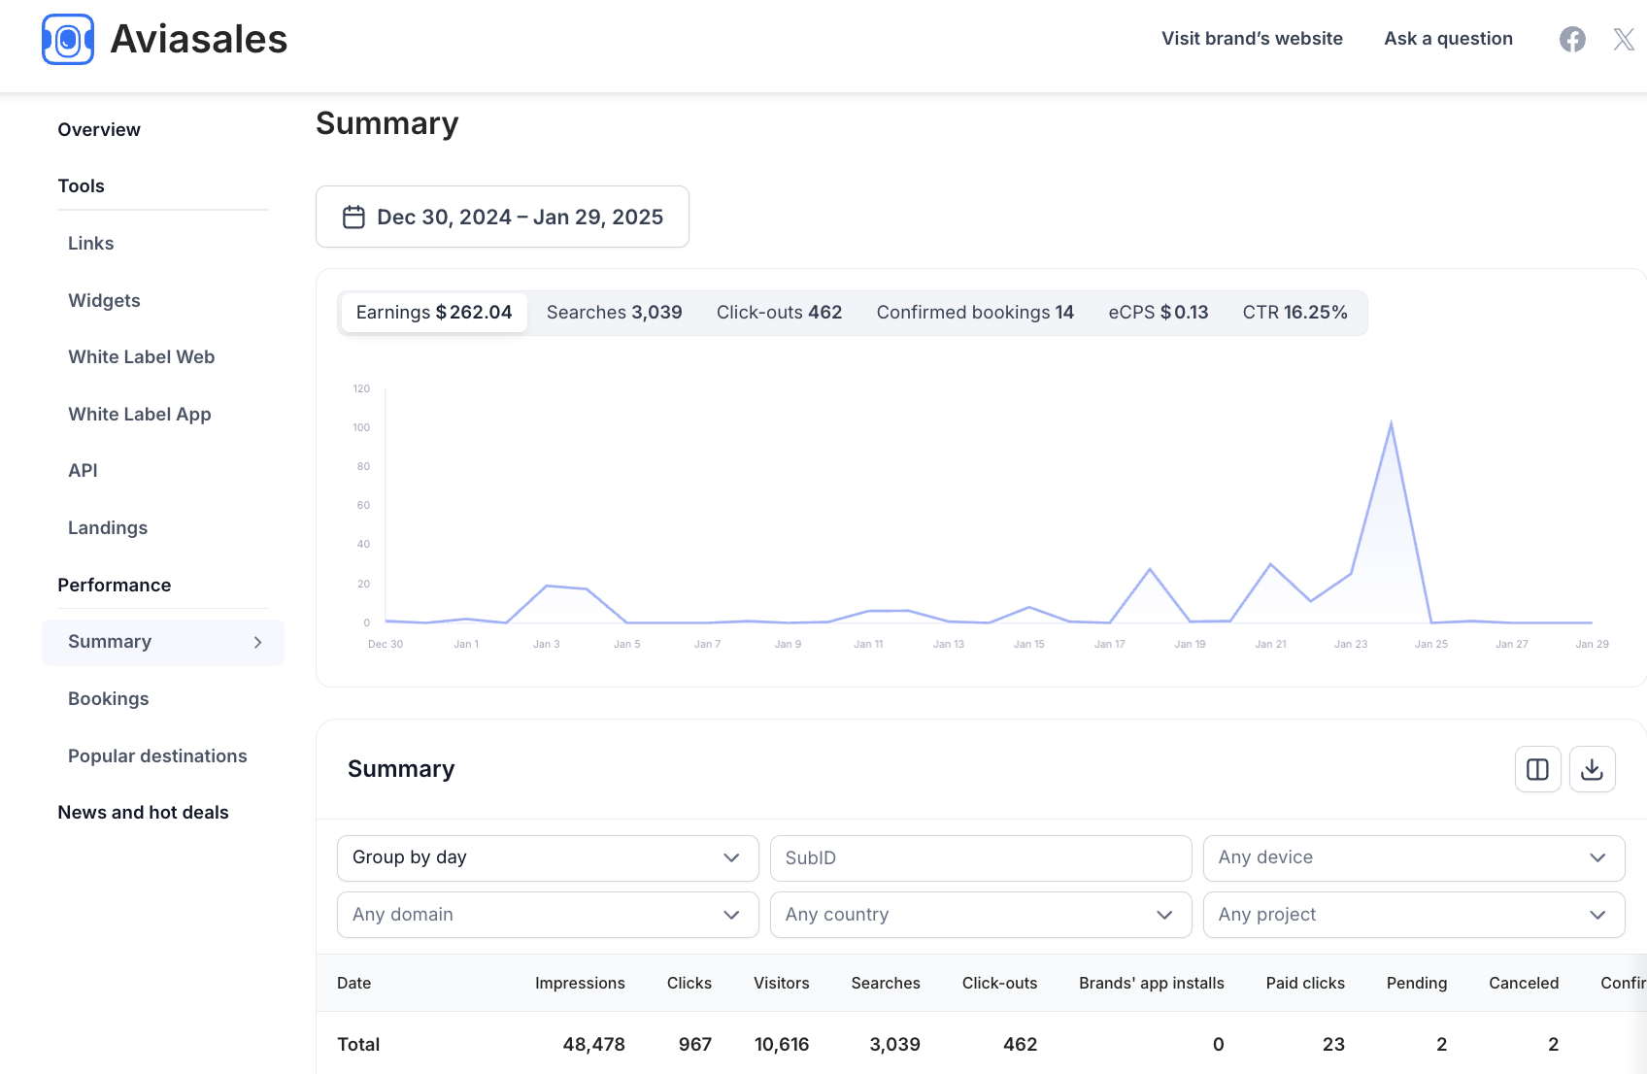Click the Canceled column header
Screen dimensions: 1647x1074
[1524, 984]
